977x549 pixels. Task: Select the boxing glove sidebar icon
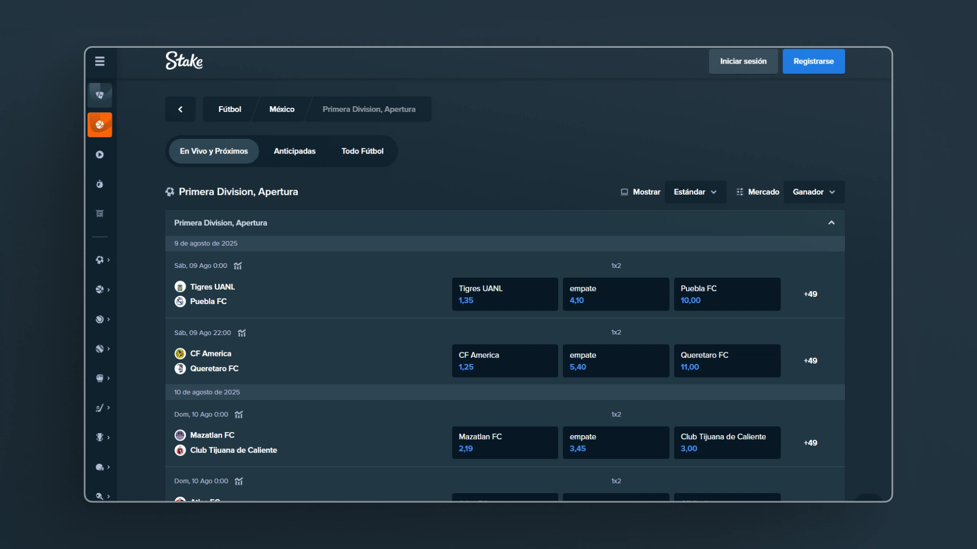(99, 378)
